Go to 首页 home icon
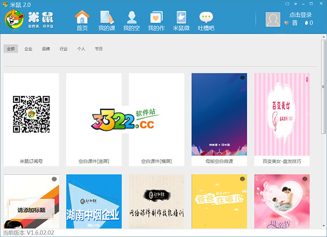Image resolution: width=327 pixels, height=237 pixels. [x=82, y=21]
